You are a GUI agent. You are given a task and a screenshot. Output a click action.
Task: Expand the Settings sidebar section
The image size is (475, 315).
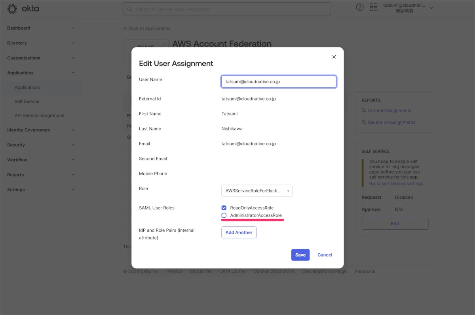point(73,190)
